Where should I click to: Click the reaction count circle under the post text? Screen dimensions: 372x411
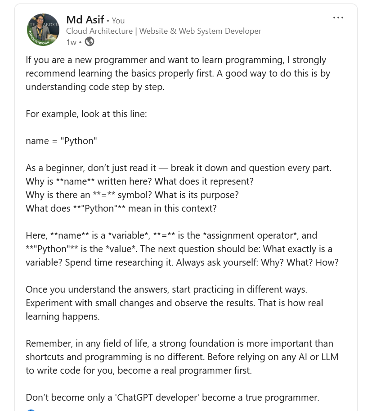30,409
